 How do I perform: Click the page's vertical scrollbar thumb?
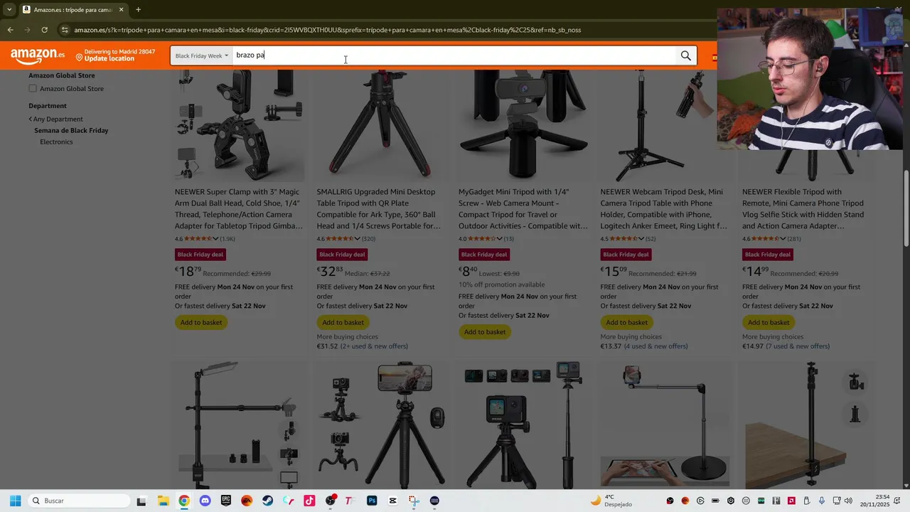(x=906, y=208)
